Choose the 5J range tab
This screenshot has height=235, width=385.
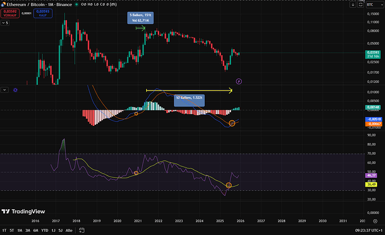pyautogui.click(x=60, y=230)
